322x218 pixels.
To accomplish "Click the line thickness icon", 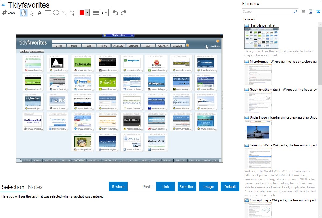I will point(96,13).
